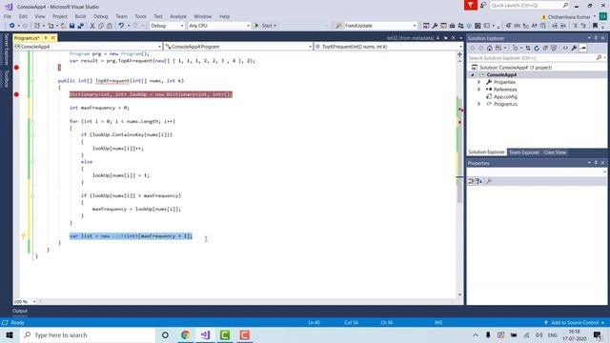This screenshot has width=610, height=343.
Task: Close the Program.cs tab
Action: pyautogui.click(x=53, y=38)
